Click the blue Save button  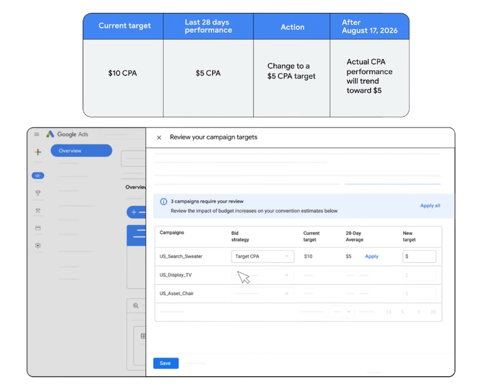click(x=166, y=363)
